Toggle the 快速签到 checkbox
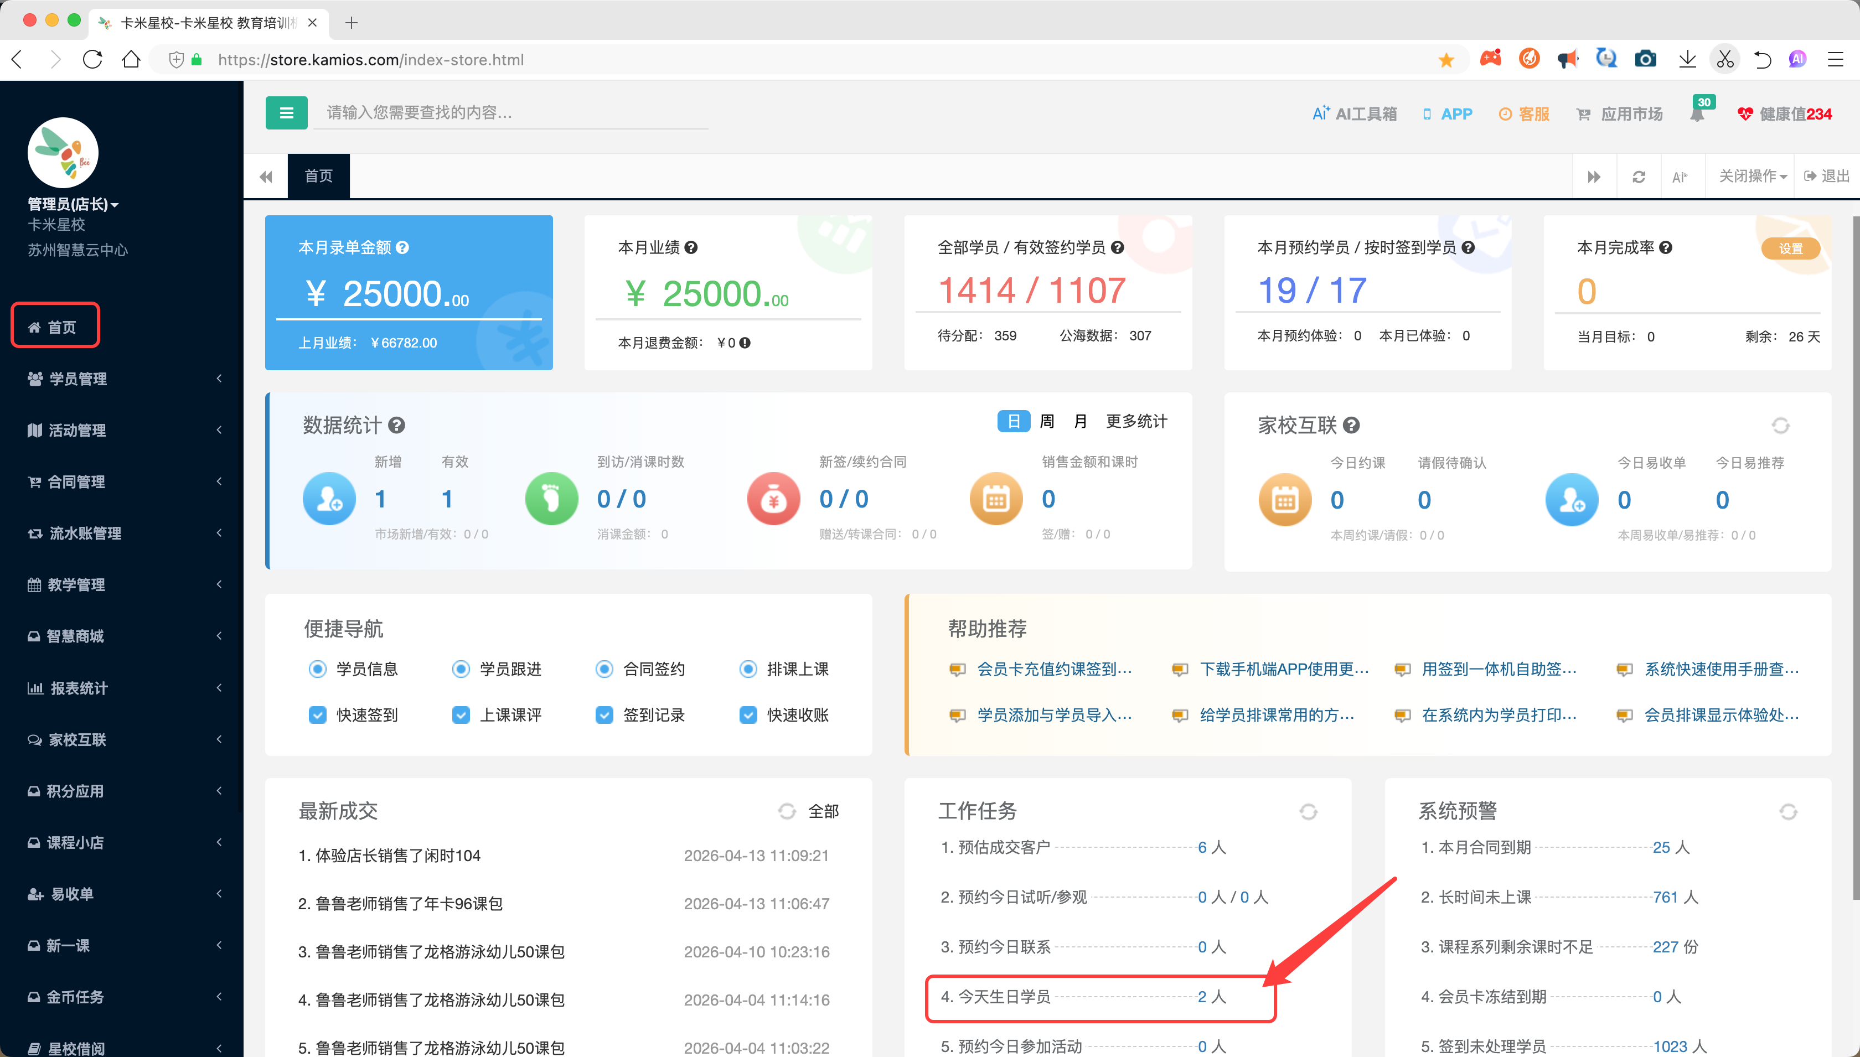 (317, 715)
